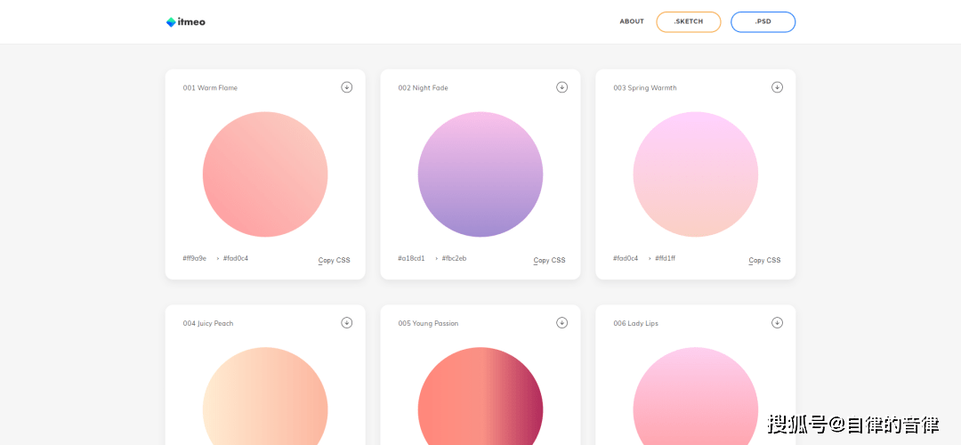Click the itmeo logo icon
This screenshot has height=445, width=961.
pos(171,22)
